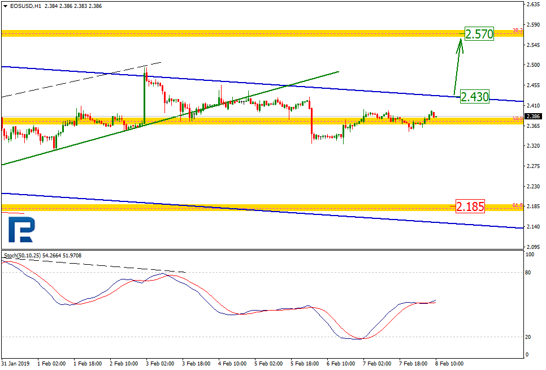The height and width of the screenshot is (370, 546).
Task: Expand the triangle beside EOSUSD,H1 title
Action: [5, 6]
